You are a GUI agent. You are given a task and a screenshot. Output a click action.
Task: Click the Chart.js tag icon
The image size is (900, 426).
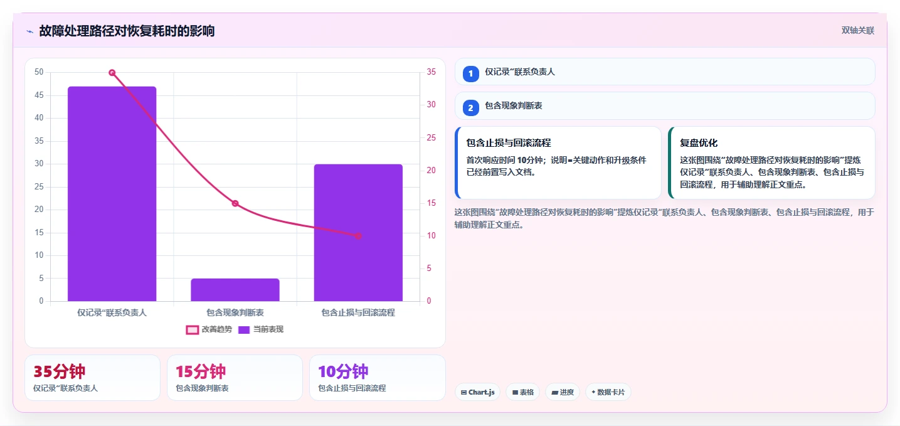pyautogui.click(x=463, y=392)
